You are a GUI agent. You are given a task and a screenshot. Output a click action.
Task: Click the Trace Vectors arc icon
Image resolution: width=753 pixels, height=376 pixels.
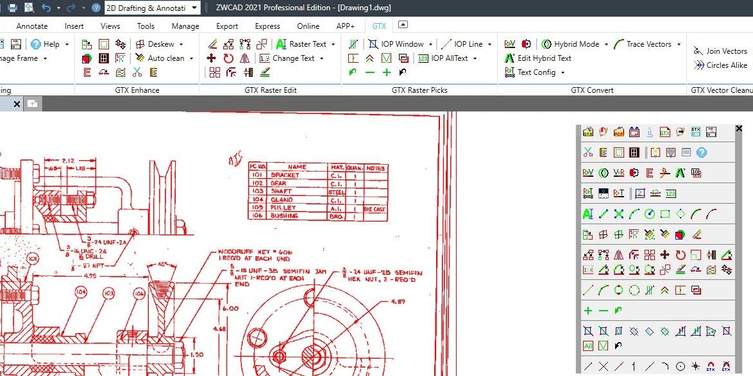tap(618, 44)
